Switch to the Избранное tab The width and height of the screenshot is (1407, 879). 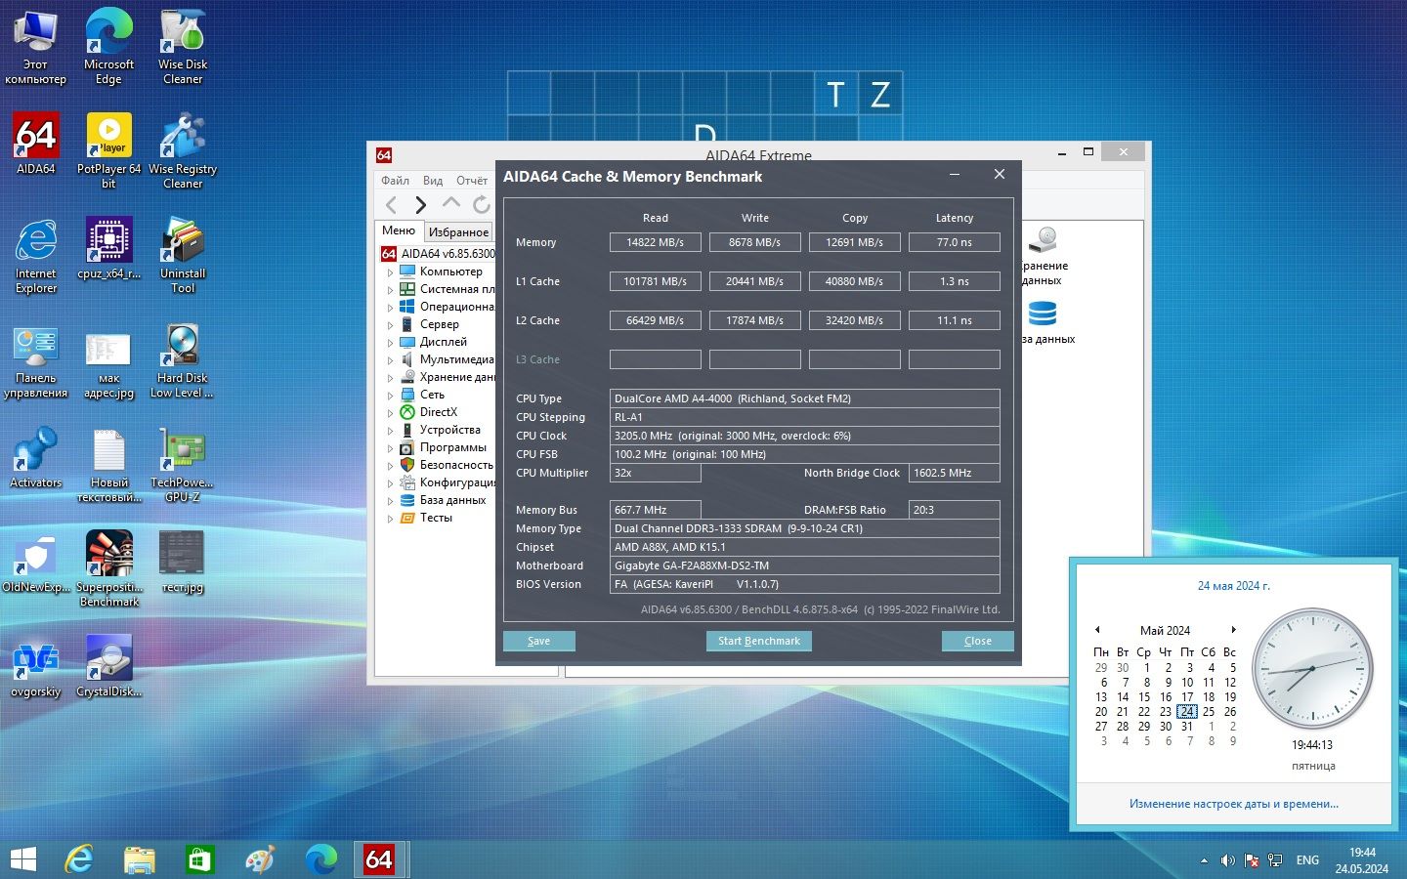[x=458, y=231]
